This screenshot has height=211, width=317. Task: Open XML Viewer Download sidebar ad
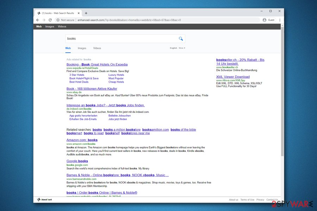233,77
